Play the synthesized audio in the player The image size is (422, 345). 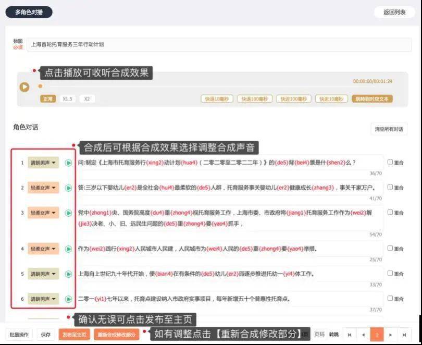pos(24,87)
